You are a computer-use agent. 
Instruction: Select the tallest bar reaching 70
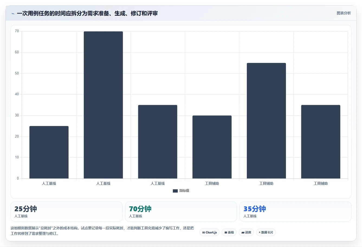tap(103, 105)
